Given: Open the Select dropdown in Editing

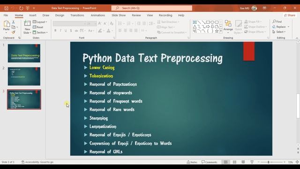Looking at the screenshot, I should tap(279, 32).
